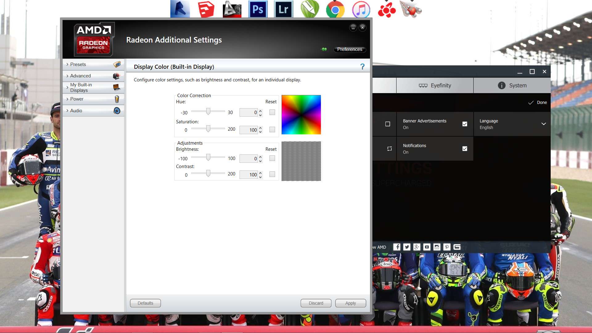Click the Apply button
This screenshot has width=592, height=333.
click(x=350, y=303)
